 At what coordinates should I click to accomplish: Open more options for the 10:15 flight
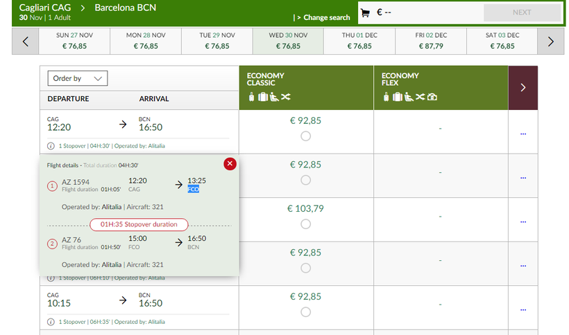coord(523,309)
